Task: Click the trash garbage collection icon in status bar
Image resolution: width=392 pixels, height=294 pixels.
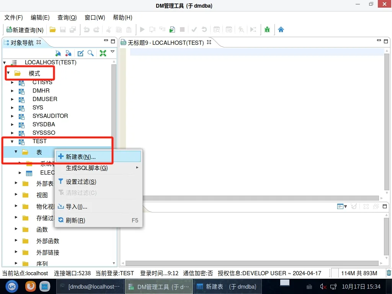Action: (x=389, y=273)
